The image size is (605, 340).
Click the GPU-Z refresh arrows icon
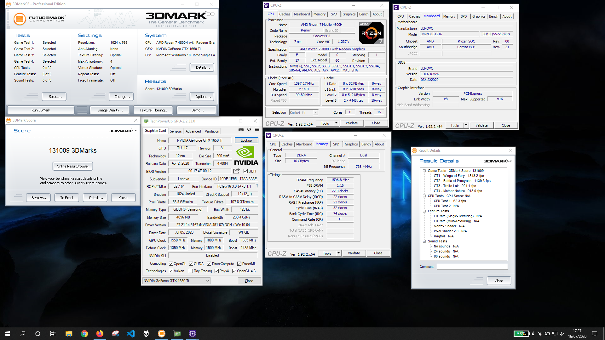(x=249, y=129)
